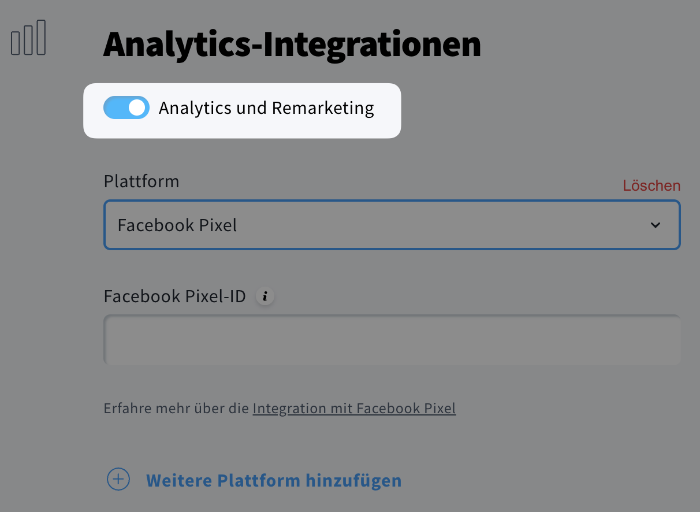Screen dimensions: 700x512
Task: Disable the Analytics und Remarketing toggle
Action: [126, 107]
